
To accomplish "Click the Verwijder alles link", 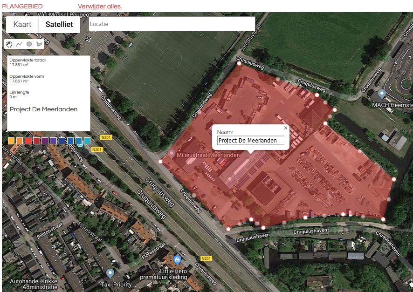I will [99, 7].
